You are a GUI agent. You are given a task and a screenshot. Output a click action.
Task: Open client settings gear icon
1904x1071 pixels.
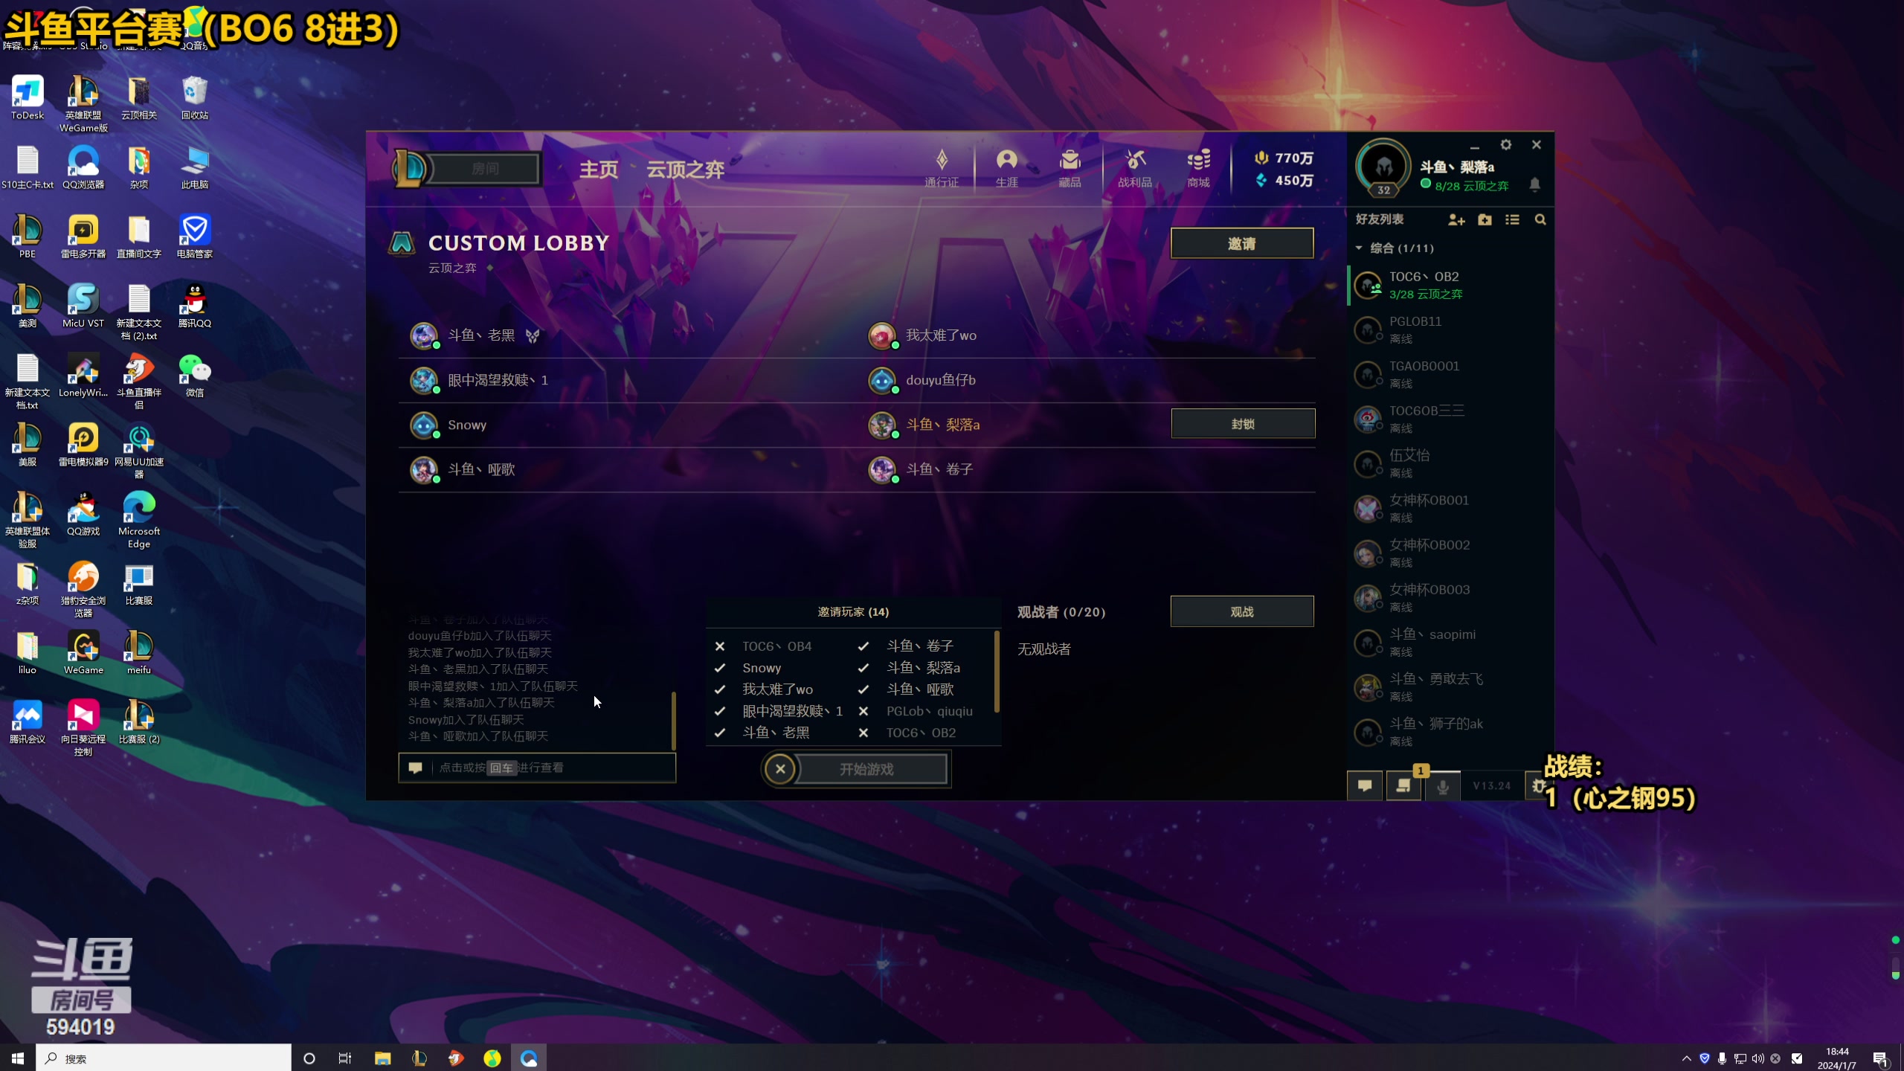coord(1506,144)
